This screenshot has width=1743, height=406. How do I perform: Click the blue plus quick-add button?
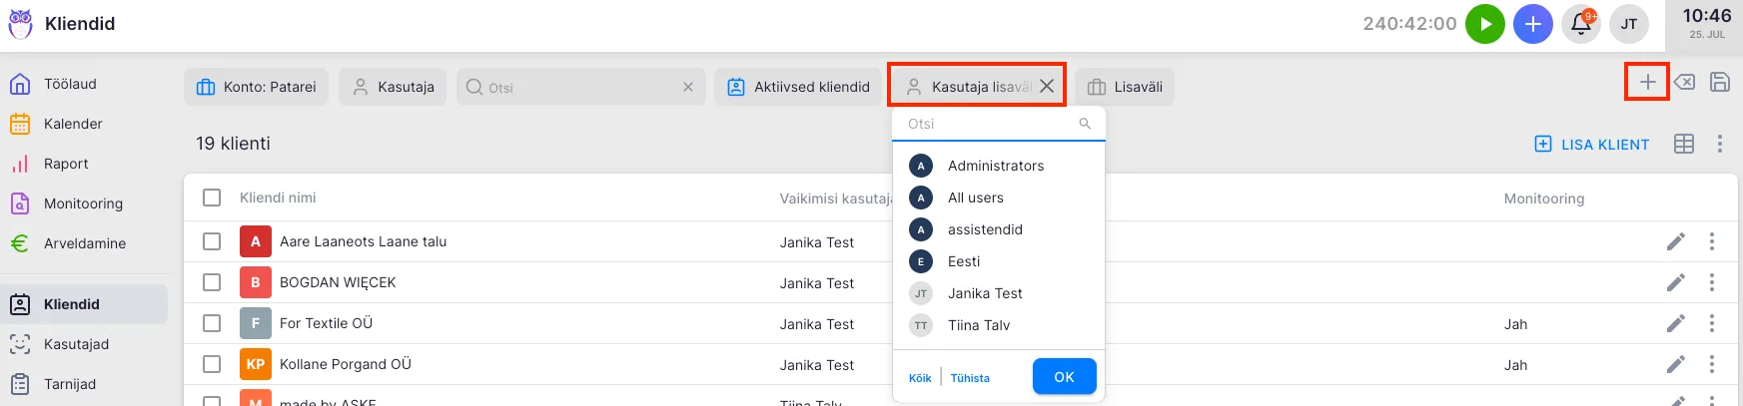(1532, 24)
